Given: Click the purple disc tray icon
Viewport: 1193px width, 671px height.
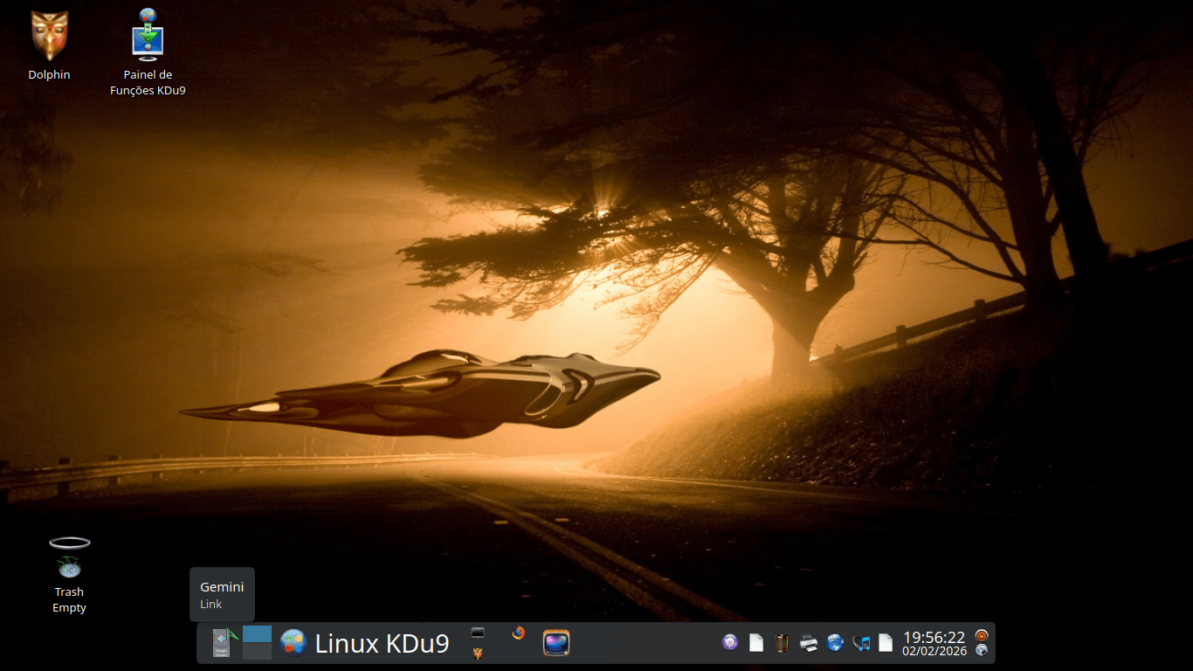Looking at the screenshot, I should click(730, 643).
